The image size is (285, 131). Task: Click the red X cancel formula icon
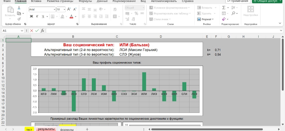click(x=32, y=31)
